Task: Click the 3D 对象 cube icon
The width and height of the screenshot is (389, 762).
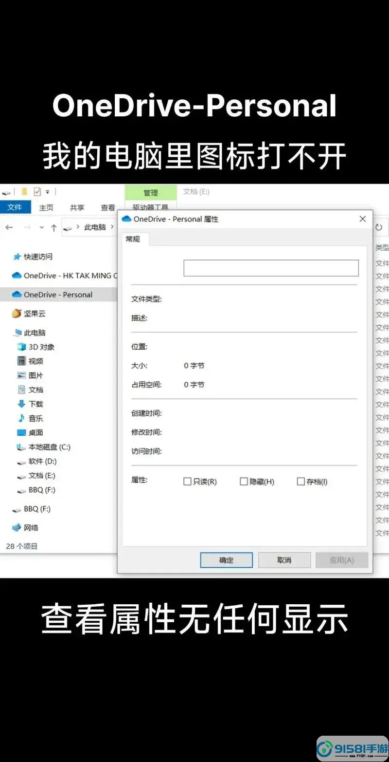Action: [22, 347]
